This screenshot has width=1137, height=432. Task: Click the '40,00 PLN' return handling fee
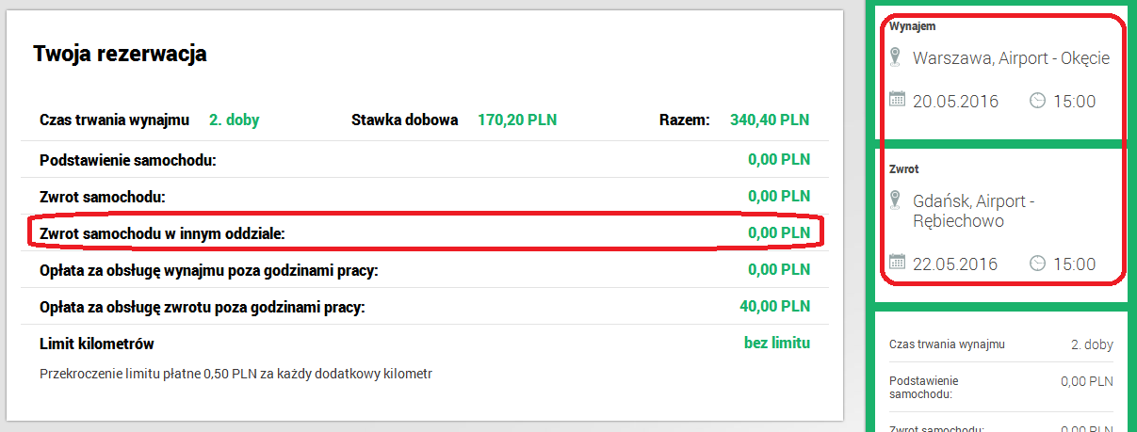(x=775, y=306)
